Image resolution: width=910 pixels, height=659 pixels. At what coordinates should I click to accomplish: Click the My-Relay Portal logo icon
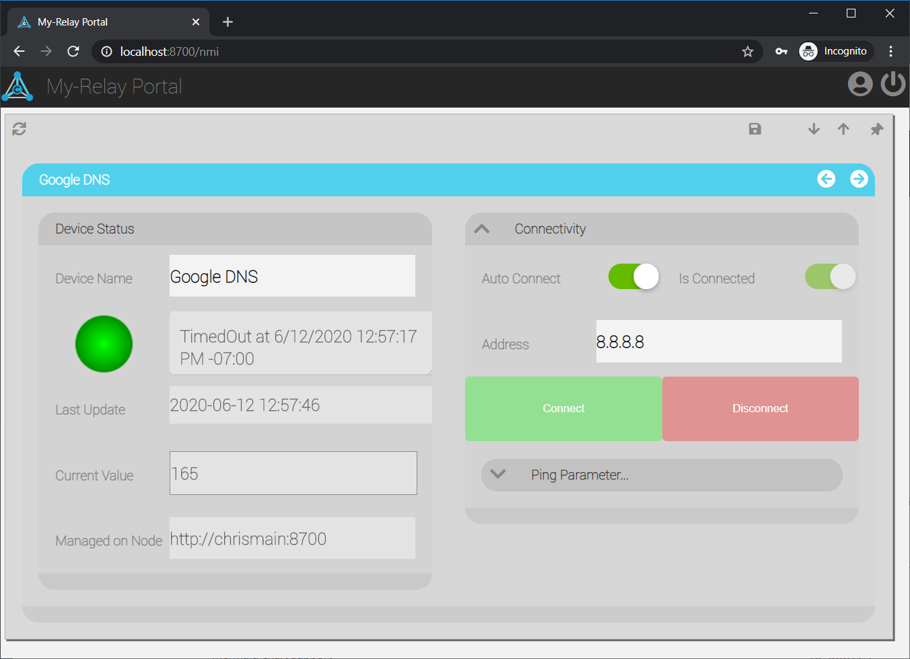[x=17, y=86]
